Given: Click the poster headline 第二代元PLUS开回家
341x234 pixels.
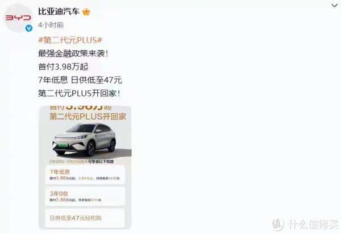Looking at the screenshot, I should tap(88, 117).
